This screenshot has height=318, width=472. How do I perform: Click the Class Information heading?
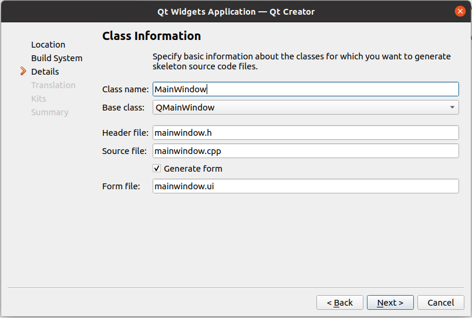click(x=151, y=36)
